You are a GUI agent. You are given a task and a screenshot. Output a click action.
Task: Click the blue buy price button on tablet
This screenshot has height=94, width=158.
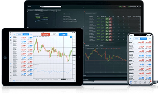[x=63, y=34]
